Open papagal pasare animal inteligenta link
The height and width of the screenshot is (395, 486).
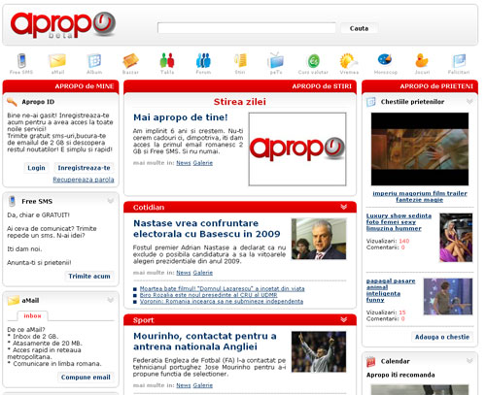[391, 290]
